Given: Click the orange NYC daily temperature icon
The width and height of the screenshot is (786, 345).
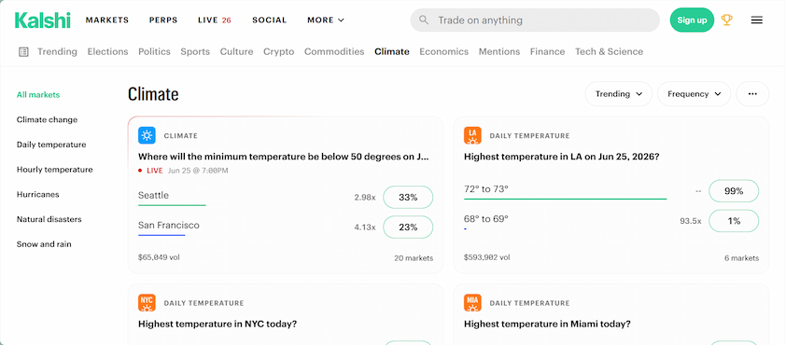Looking at the screenshot, I should click(147, 302).
